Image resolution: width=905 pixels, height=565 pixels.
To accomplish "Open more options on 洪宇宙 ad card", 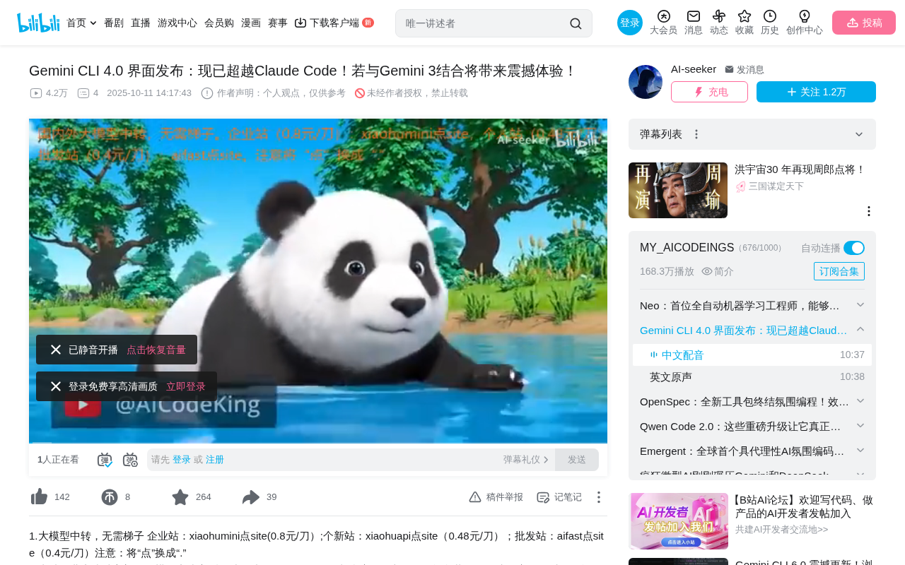I will (x=869, y=211).
